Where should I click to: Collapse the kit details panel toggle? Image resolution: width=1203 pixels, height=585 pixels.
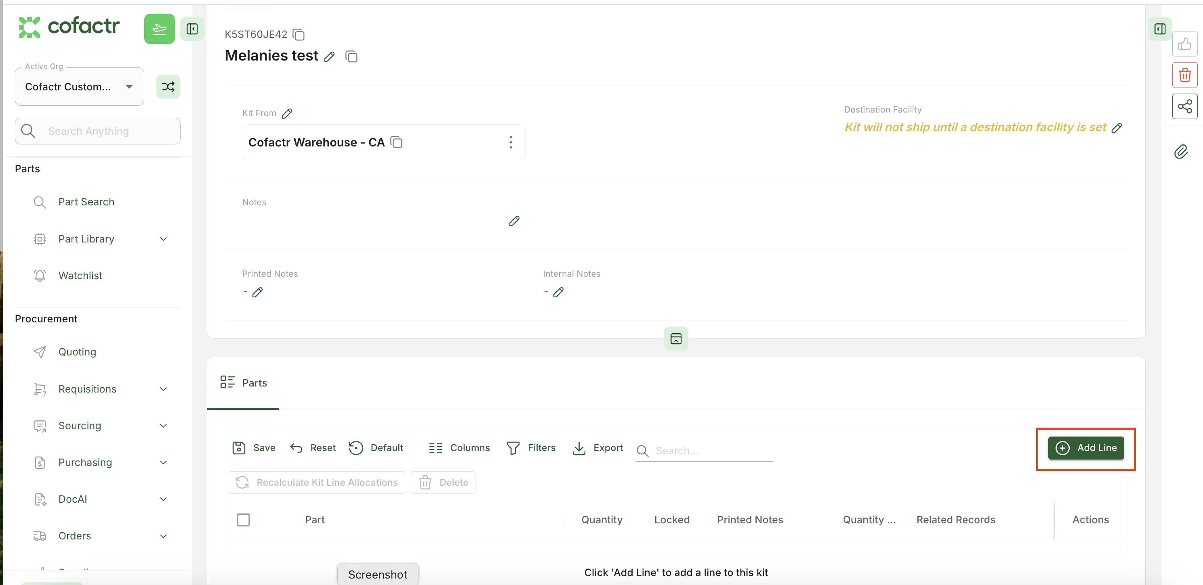(676, 338)
